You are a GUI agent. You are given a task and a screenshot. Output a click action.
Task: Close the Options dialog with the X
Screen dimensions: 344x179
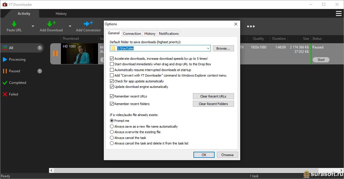click(236, 24)
